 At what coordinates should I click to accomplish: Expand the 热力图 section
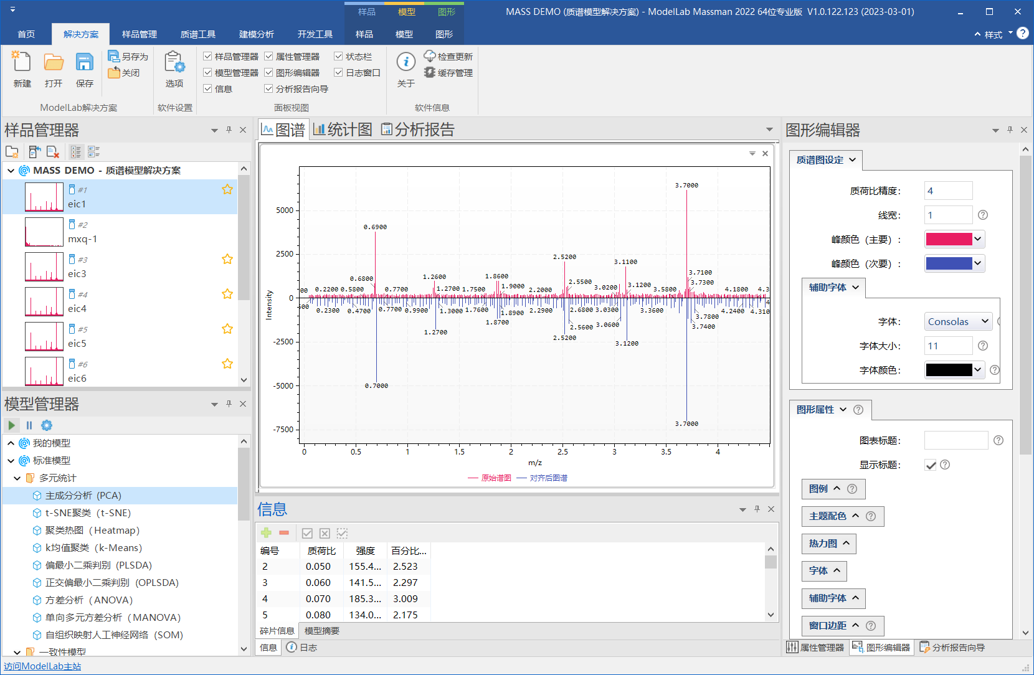pyautogui.click(x=828, y=544)
